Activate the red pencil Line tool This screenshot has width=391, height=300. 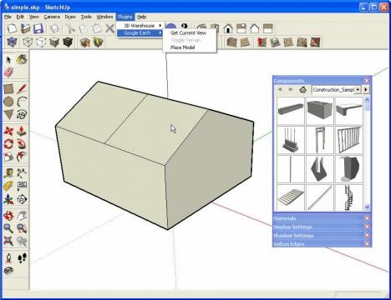22,89
